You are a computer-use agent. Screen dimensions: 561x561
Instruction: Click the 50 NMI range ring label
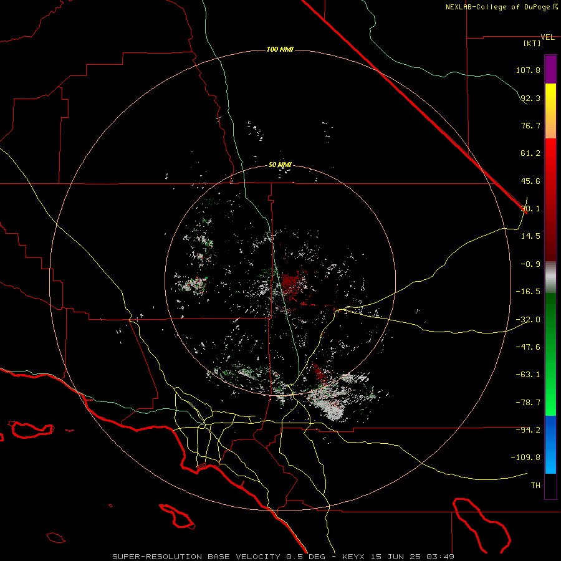[x=280, y=165]
